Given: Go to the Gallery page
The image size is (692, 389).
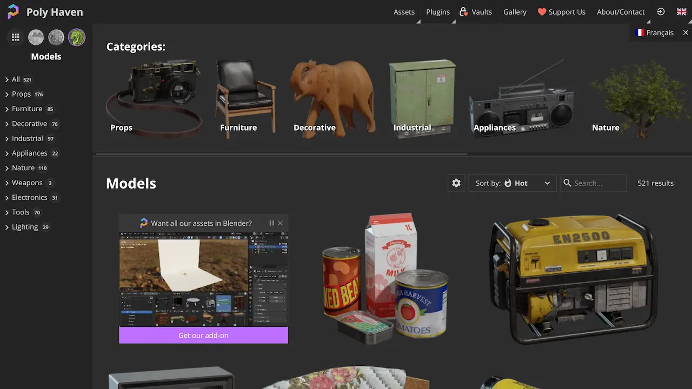Looking at the screenshot, I should pyautogui.click(x=515, y=12).
